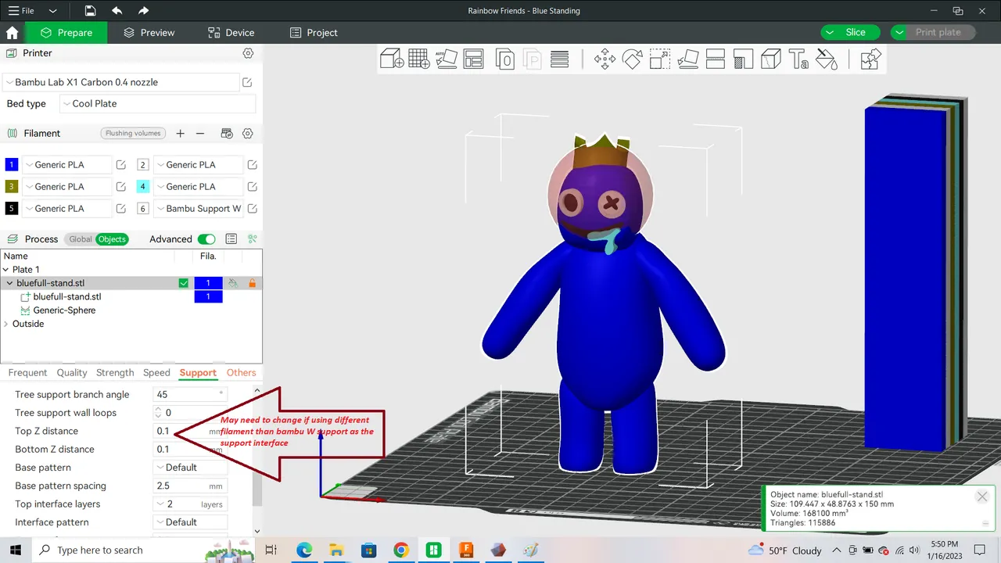Toggle the Advanced mode switch

click(x=206, y=239)
